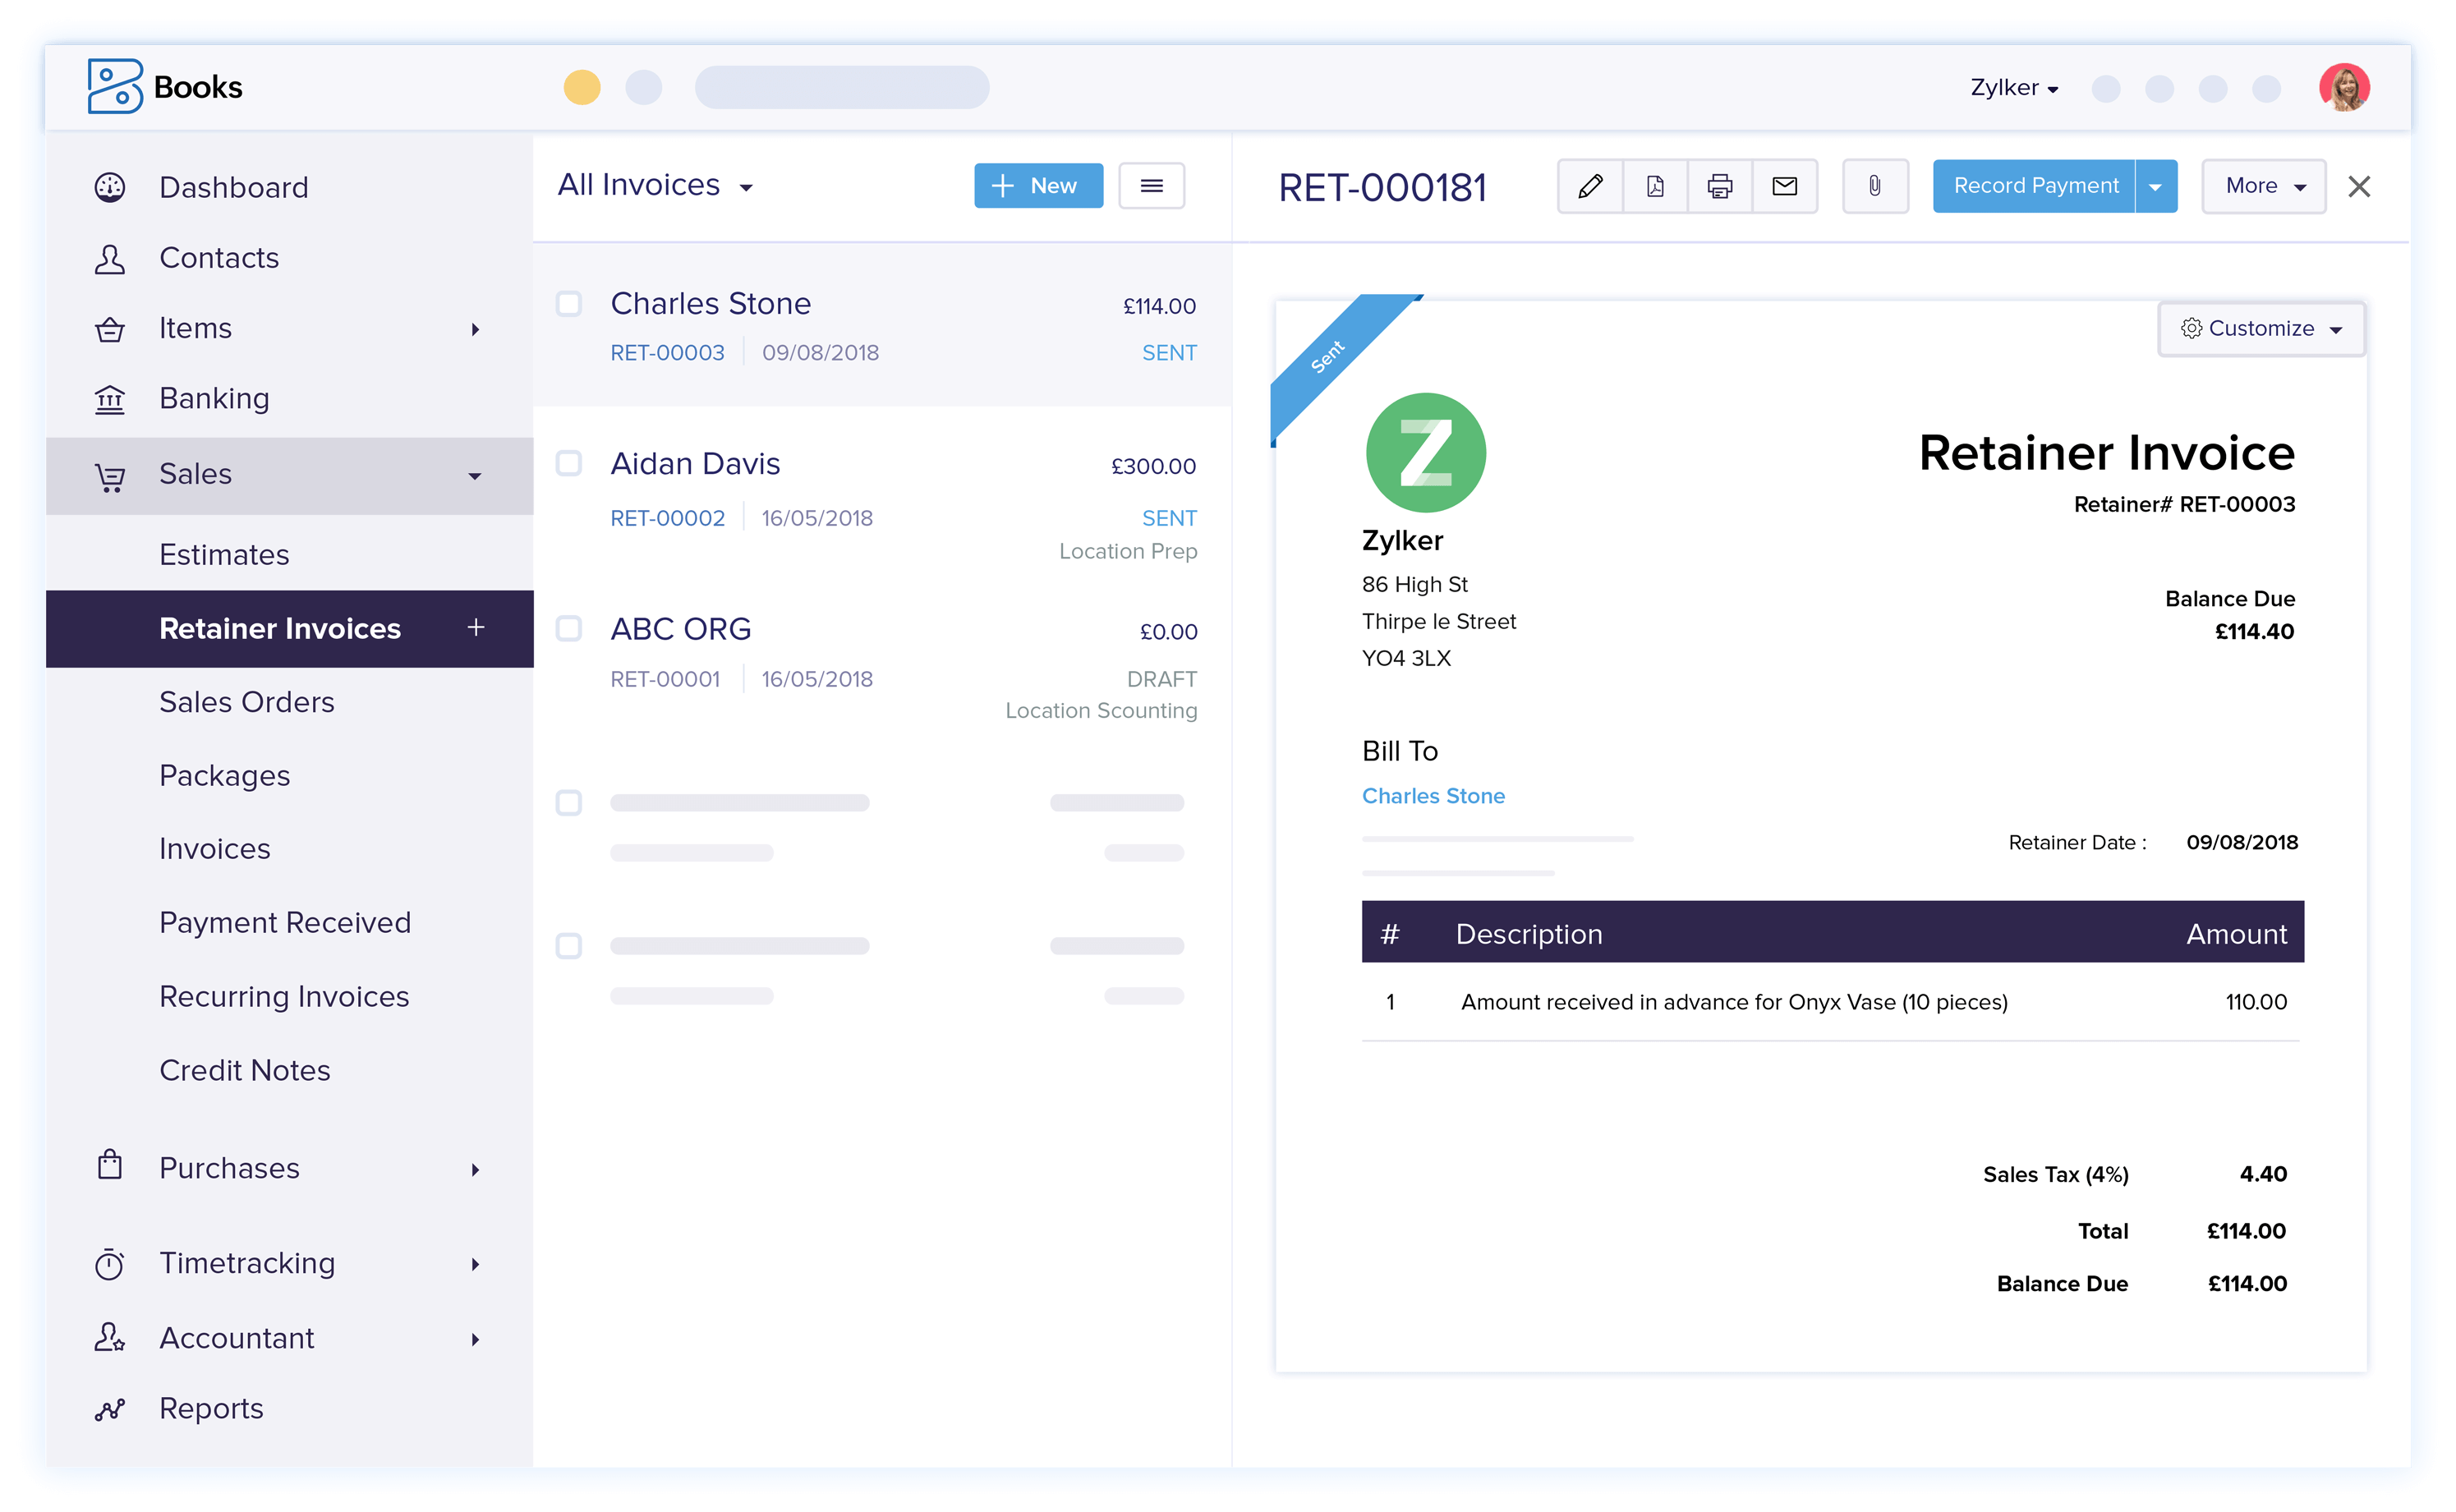Click the plus icon beside Retainer Invoices
Image resolution: width=2456 pixels, height=1512 pixels.
click(476, 627)
